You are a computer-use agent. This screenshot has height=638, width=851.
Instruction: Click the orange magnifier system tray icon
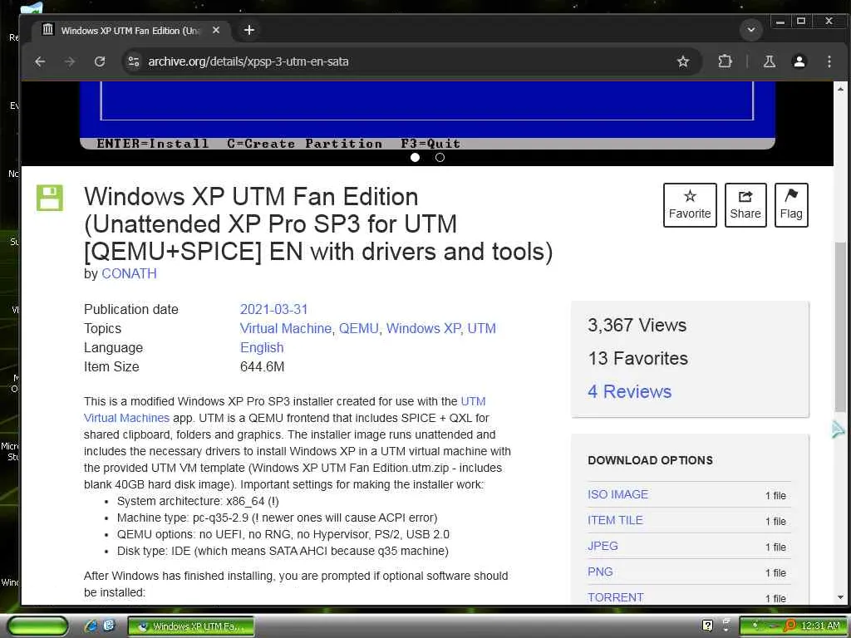[x=790, y=626]
